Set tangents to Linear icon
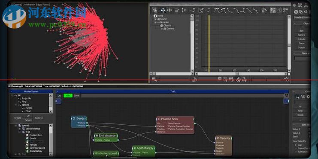This screenshot has width=318, height=159. pos(249,10)
